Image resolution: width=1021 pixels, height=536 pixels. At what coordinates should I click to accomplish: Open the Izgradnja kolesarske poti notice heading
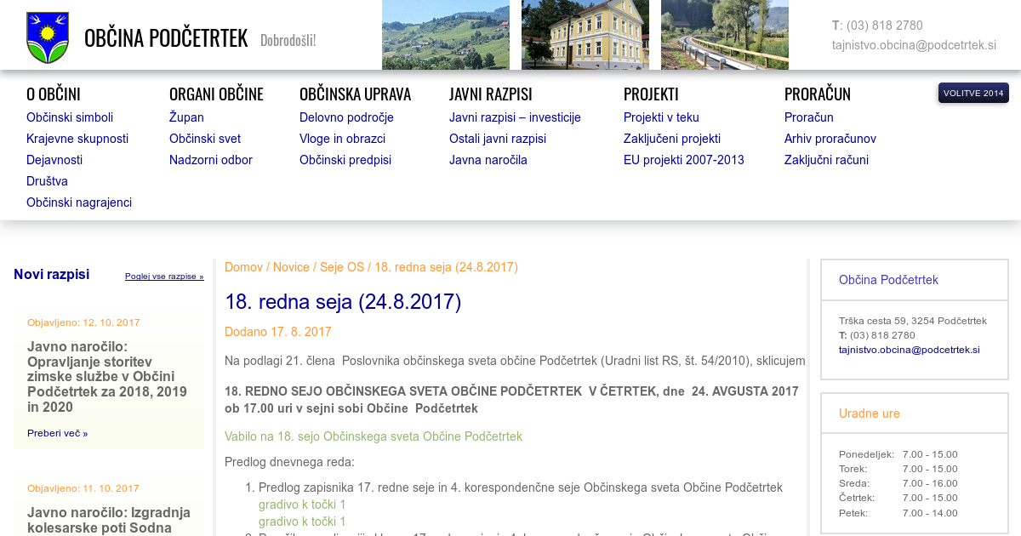(x=109, y=519)
